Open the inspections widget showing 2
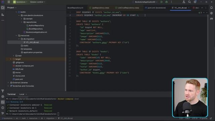The height and width of the screenshot is (121, 215). (200, 12)
